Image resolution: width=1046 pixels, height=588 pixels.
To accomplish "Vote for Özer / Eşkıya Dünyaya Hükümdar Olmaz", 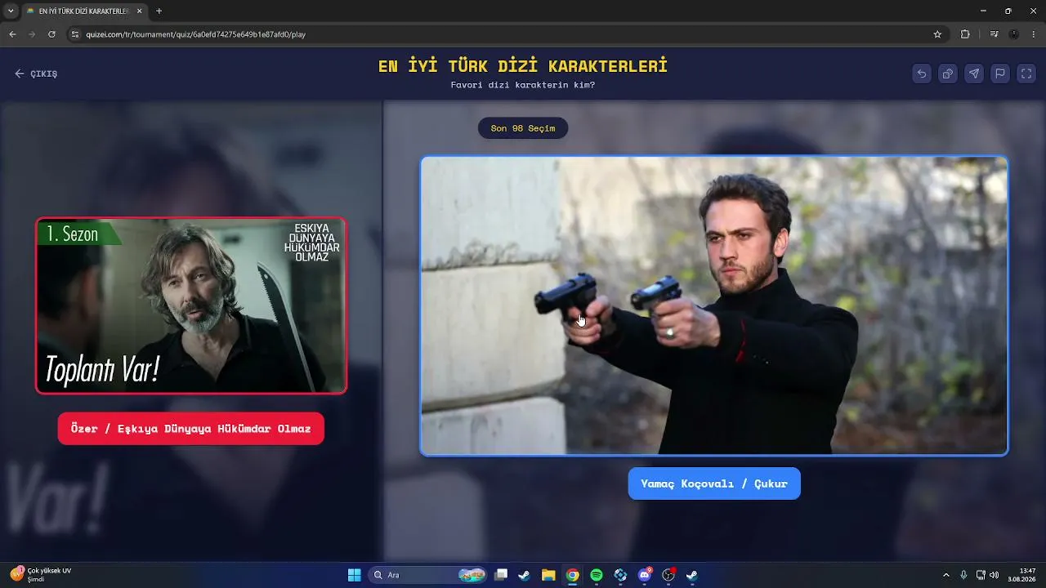I will pos(191,429).
